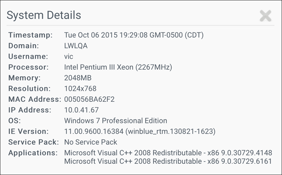Select the Intel Pentium III Xeon processor value
Screen dimensions: 282x175
pyautogui.click(x=118, y=67)
